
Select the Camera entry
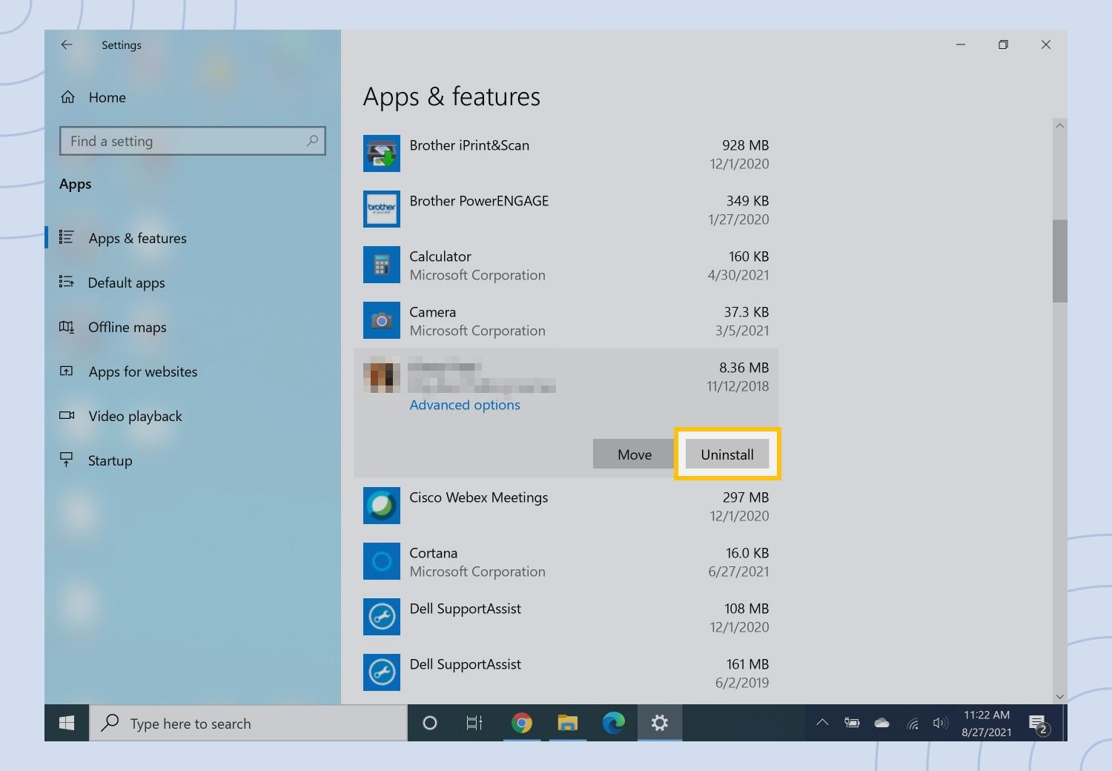click(x=566, y=320)
